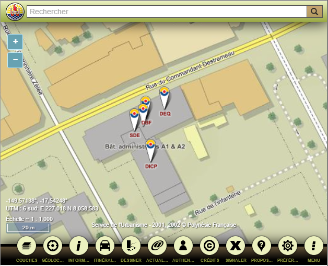This screenshot has width=328, height=266.
Task: Show the Crédits copyright icon
Action: (x=209, y=246)
